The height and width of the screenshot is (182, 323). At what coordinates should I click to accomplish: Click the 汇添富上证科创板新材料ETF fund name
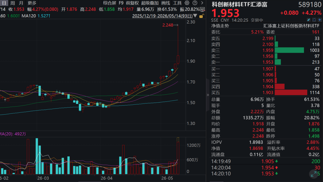click(x=291, y=26)
